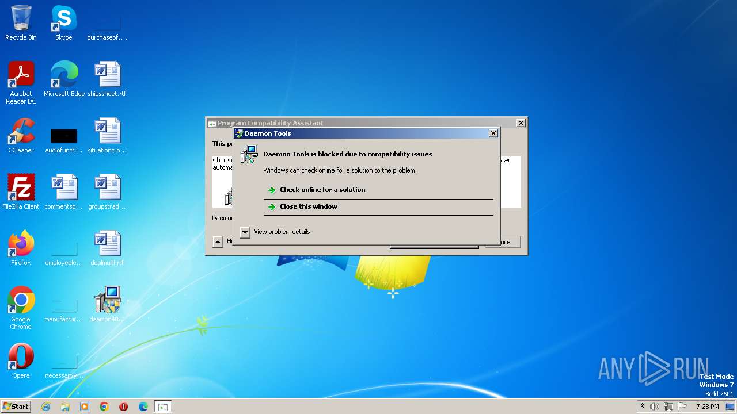Show hidden tray icons
The width and height of the screenshot is (737, 414).
642,407
